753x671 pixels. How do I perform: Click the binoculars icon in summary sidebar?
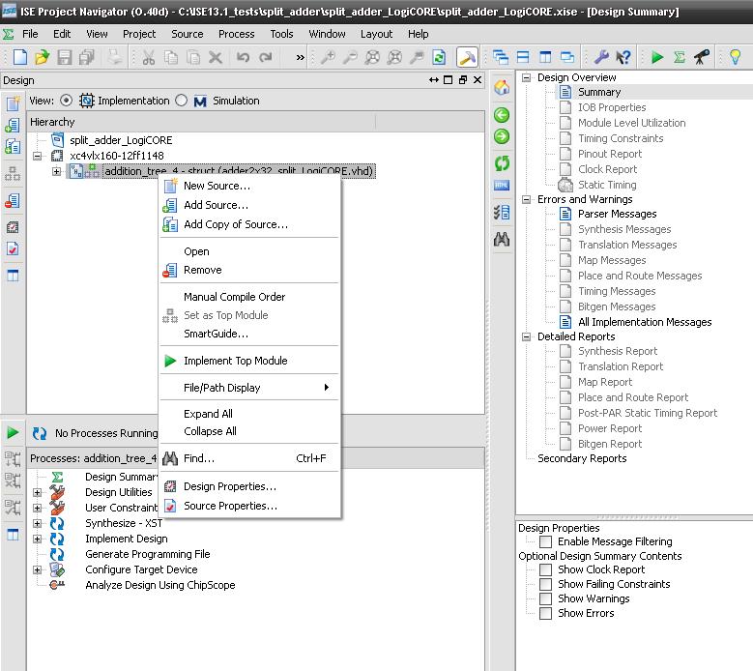(502, 239)
